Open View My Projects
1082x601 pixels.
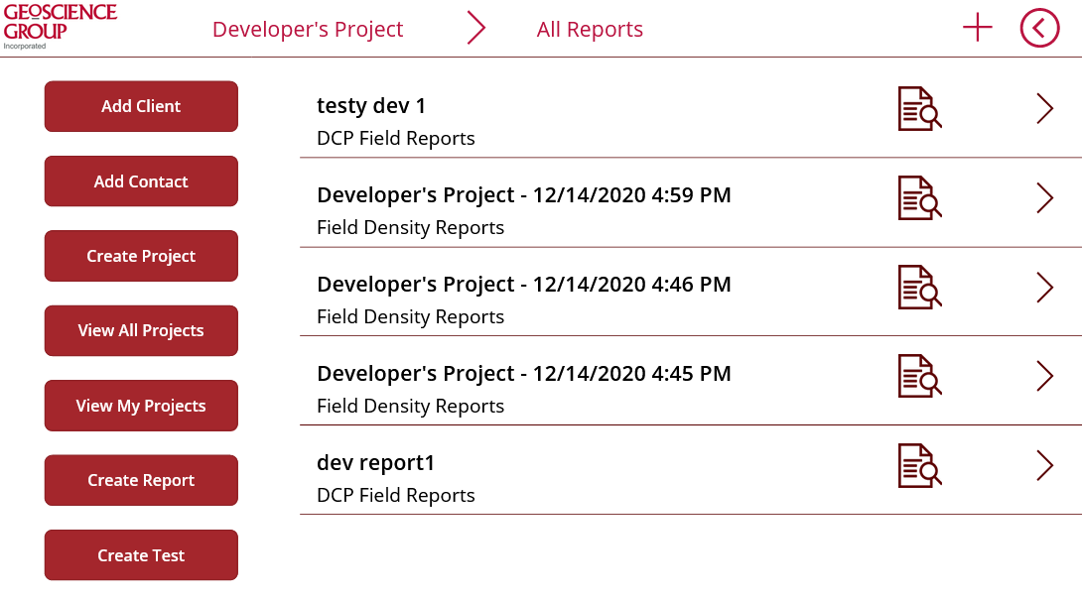pyautogui.click(x=142, y=406)
